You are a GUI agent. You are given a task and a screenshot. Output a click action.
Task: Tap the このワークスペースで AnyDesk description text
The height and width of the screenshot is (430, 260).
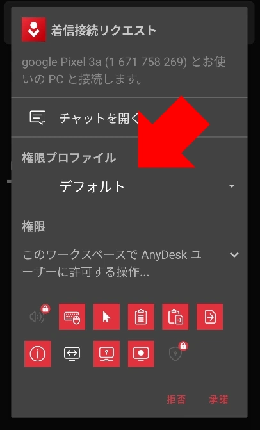[112, 263]
